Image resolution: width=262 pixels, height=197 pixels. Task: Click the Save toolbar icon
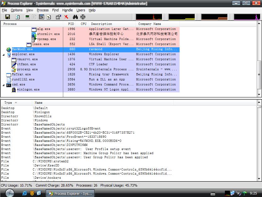coord(8,17)
